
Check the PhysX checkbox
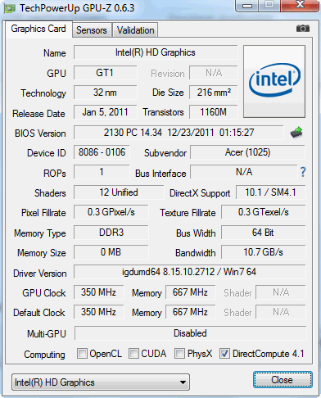(179, 353)
